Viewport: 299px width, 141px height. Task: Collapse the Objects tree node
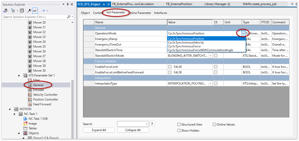19,133
